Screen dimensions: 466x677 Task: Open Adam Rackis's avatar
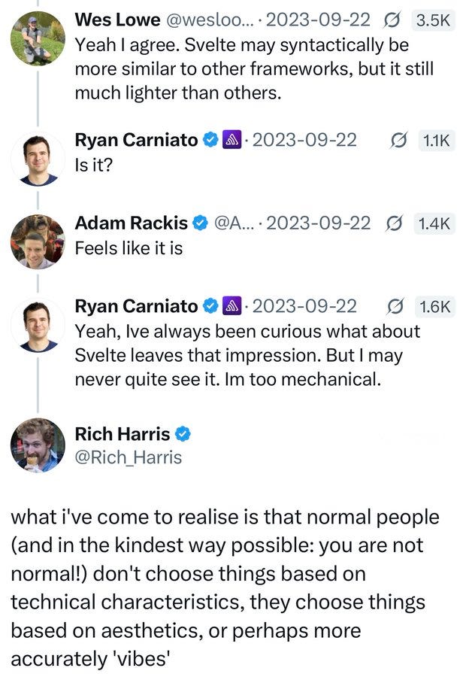[38, 241]
